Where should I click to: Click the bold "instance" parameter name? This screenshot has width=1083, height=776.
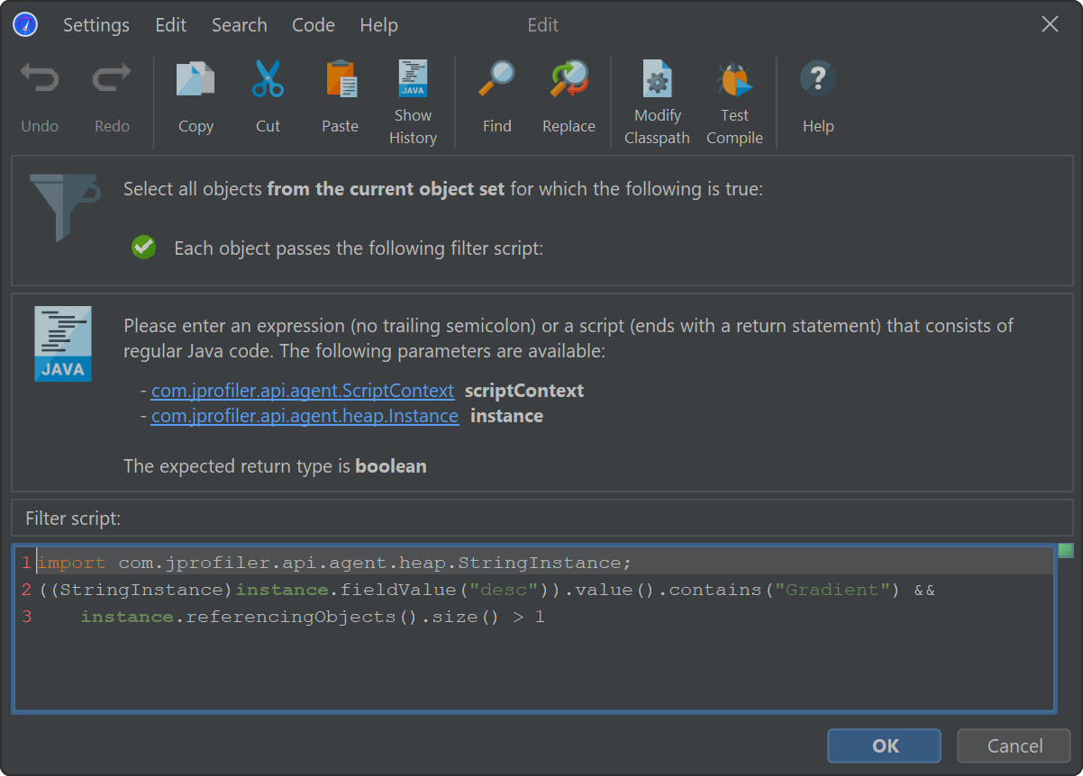click(x=507, y=416)
